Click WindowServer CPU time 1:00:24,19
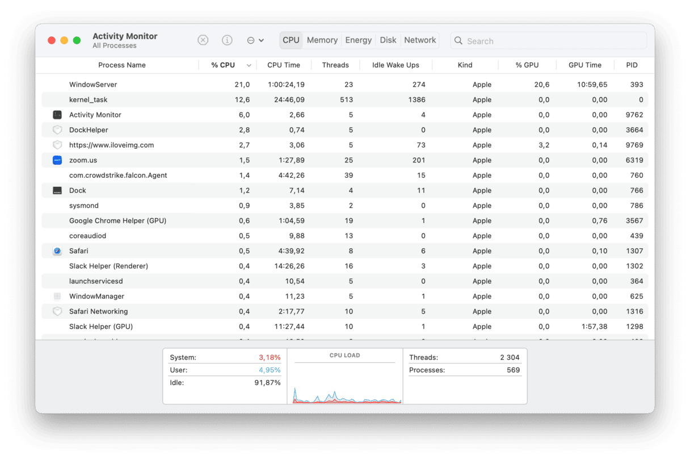The height and width of the screenshot is (460, 690). 286,85
